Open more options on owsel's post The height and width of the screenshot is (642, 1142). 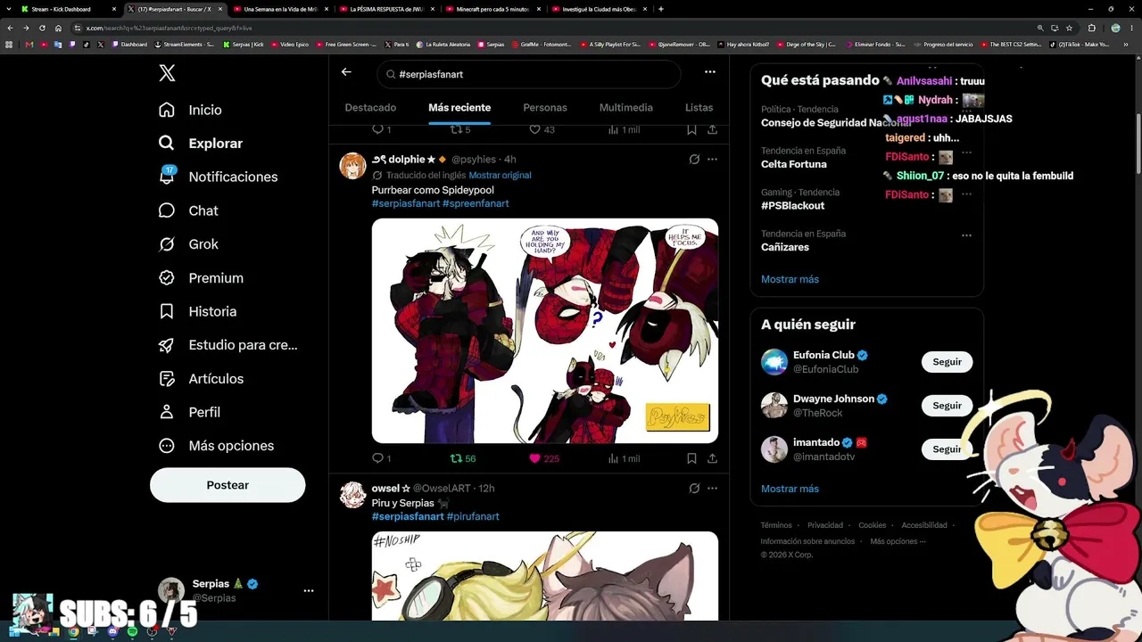pos(712,489)
